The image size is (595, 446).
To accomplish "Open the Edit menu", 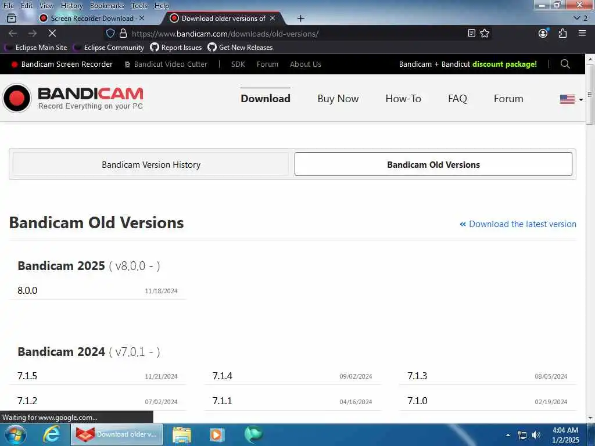I will coord(27,5).
